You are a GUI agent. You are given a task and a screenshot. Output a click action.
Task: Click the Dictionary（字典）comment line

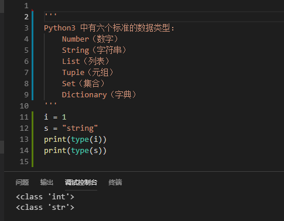(x=99, y=95)
